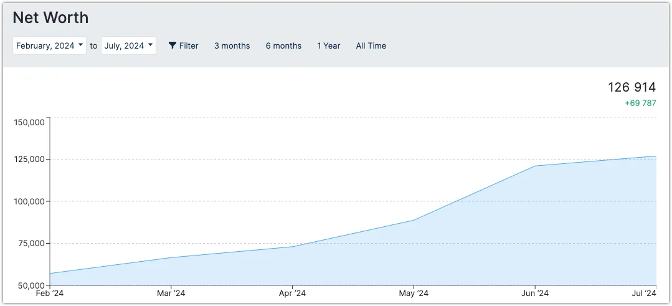Show the All Time range

point(371,45)
